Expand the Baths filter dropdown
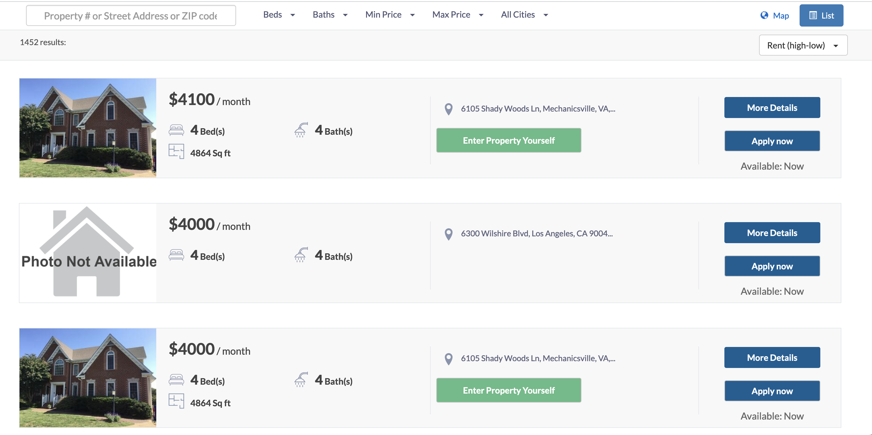The width and height of the screenshot is (872, 435). coord(330,15)
